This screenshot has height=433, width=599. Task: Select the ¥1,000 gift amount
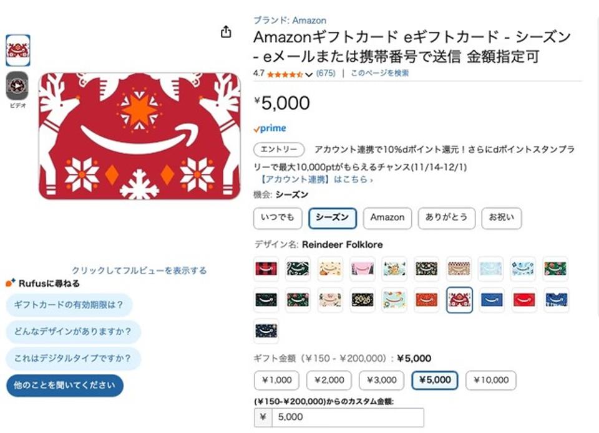click(x=276, y=380)
